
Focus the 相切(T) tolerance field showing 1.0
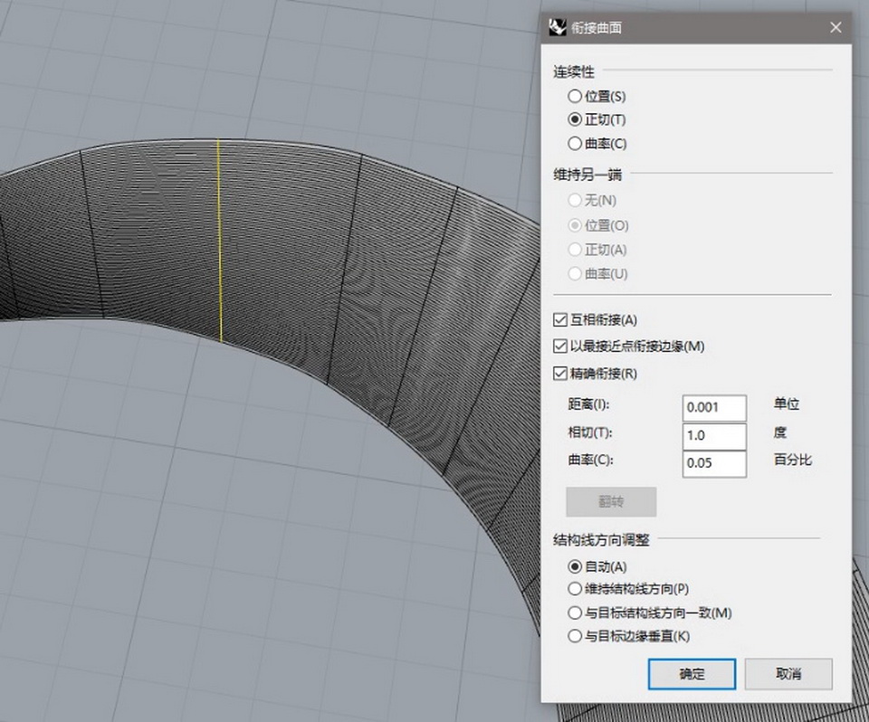click(x=713, y=435)
